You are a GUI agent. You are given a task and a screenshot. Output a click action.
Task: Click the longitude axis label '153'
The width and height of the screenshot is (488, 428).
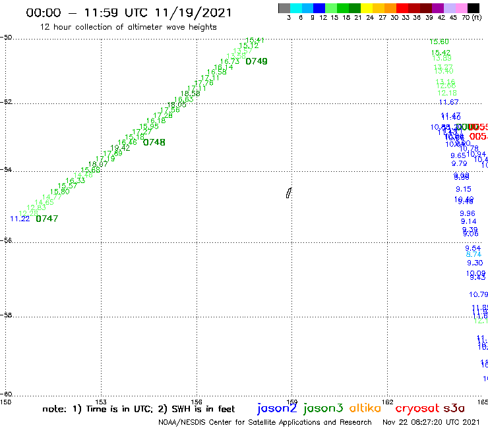101,402
